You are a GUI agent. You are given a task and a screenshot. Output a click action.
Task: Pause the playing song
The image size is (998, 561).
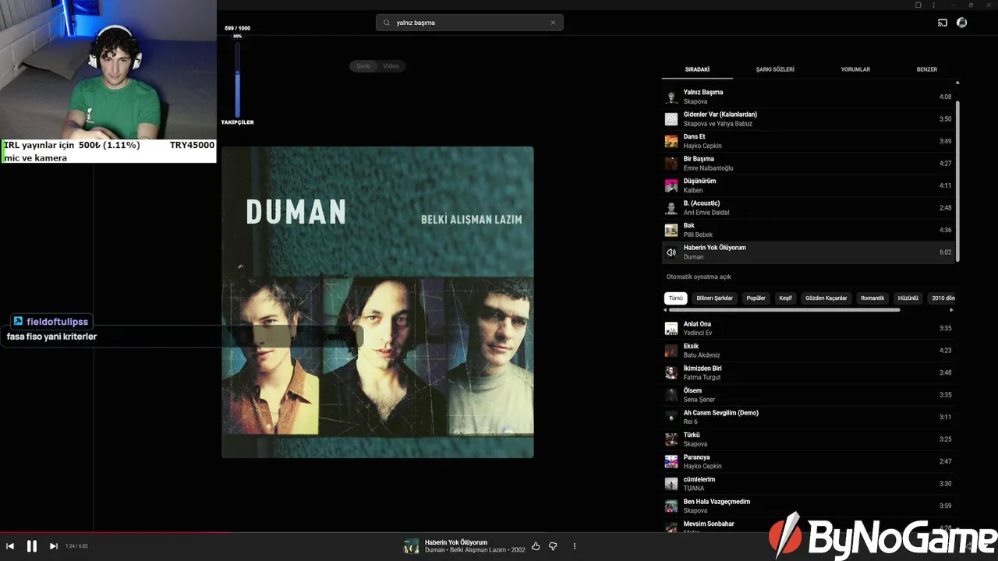click(32, 546)
